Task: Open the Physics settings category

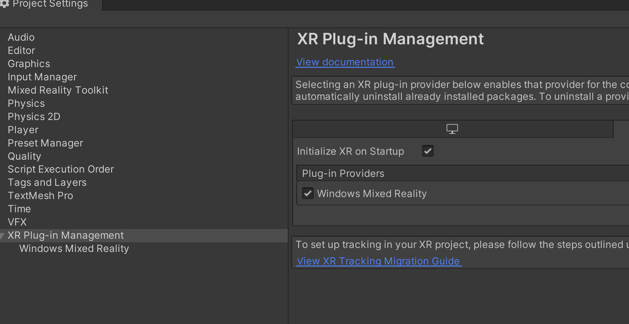Action: click(x=26, y=103)
